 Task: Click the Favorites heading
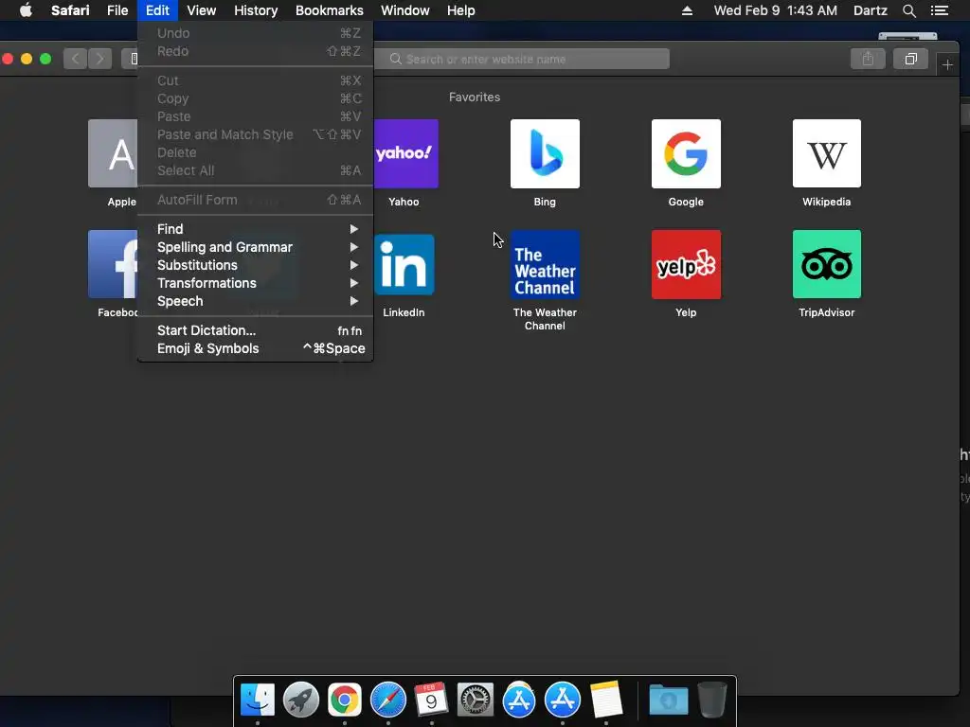[475, 98]
